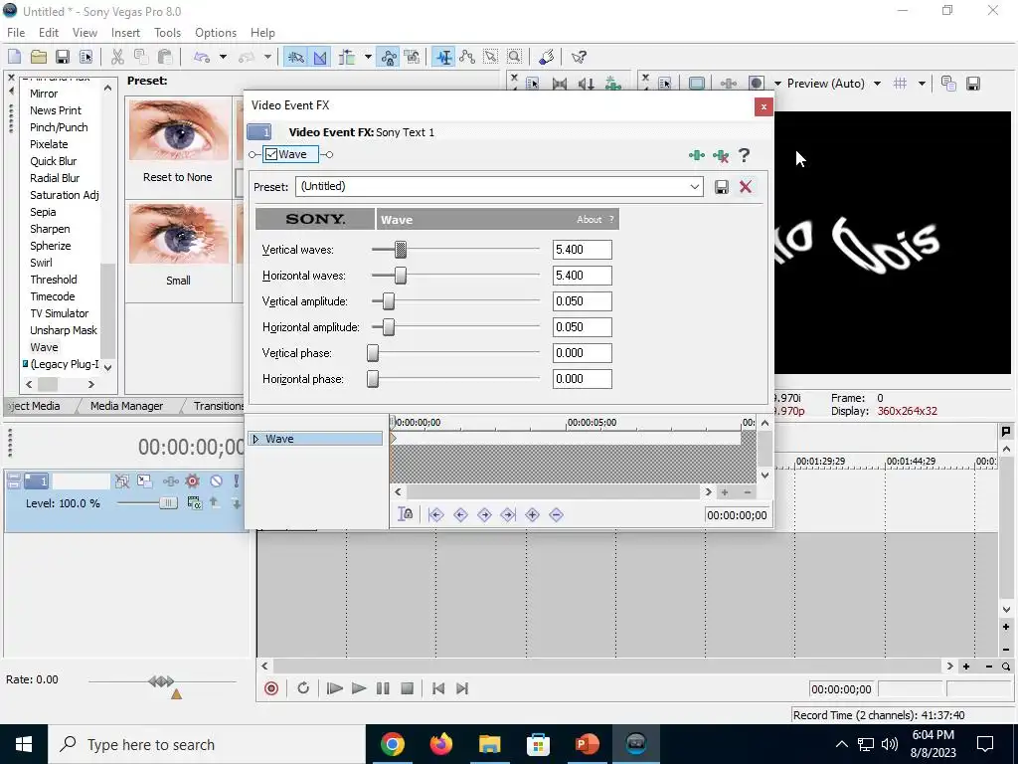1018x764 pixels.
Task: Click the Plug-In Help question mark
Action: click(x=744, y=155)
